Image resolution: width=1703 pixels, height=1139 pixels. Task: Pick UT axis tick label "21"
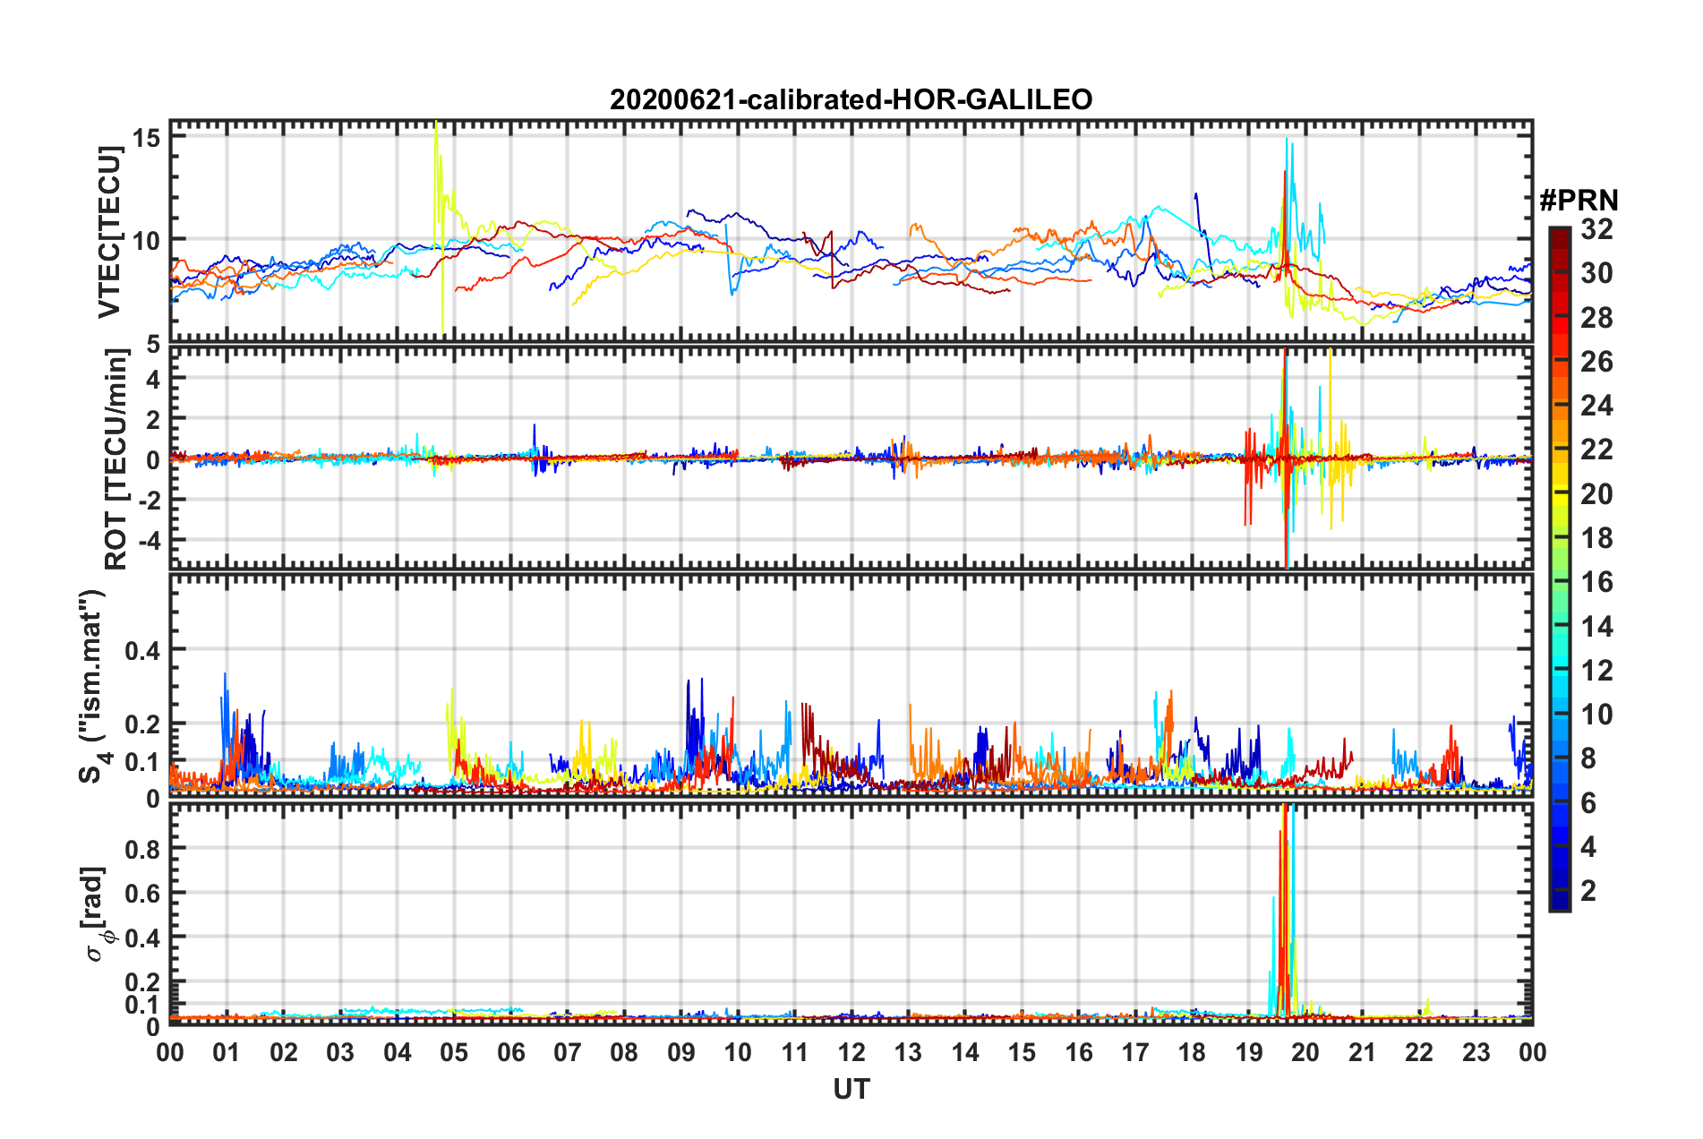pos(1363,1052)
